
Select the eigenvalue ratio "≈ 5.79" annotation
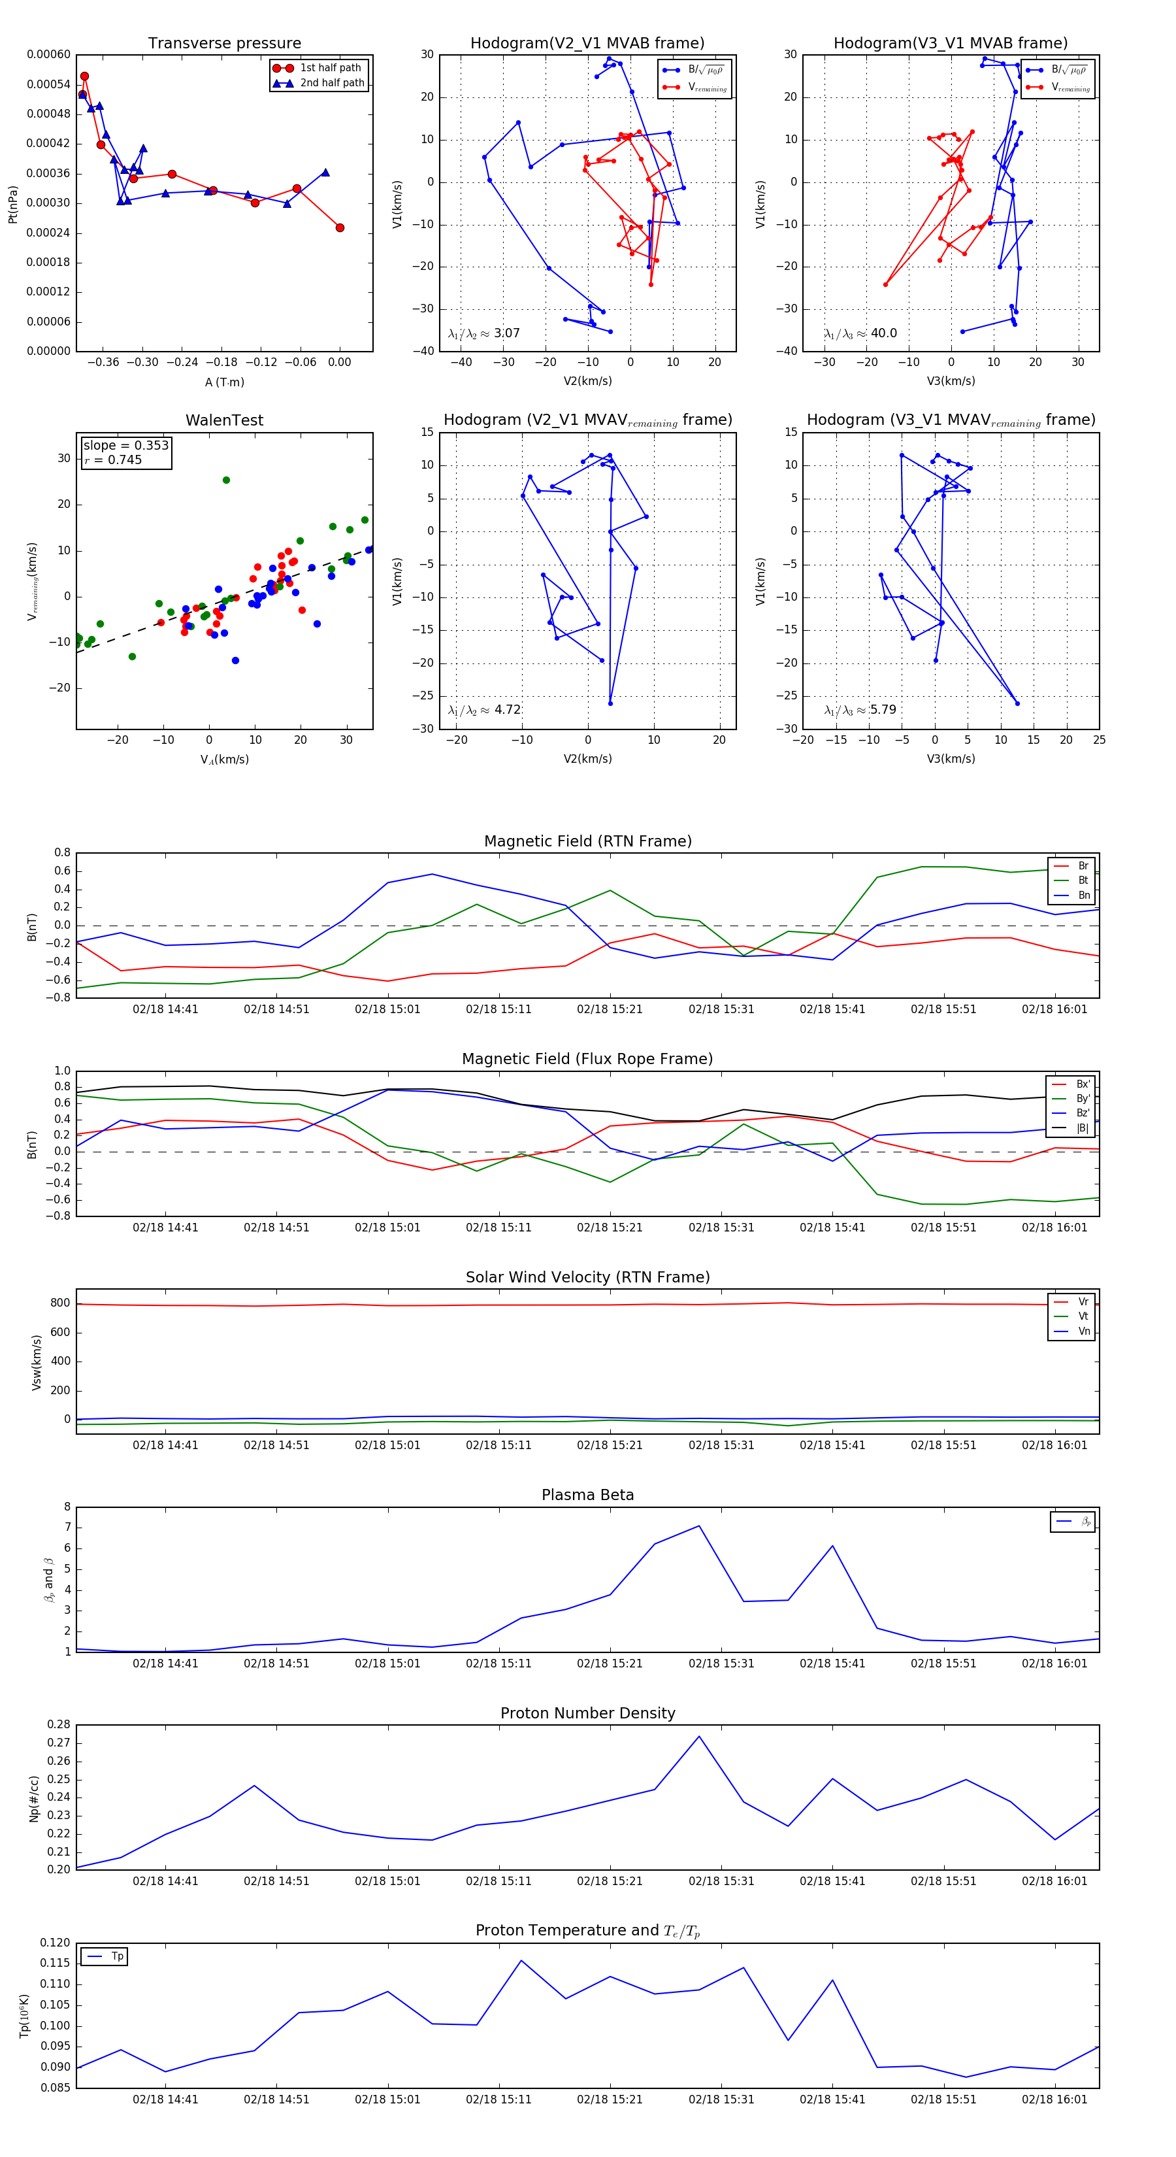pos(860,710)
